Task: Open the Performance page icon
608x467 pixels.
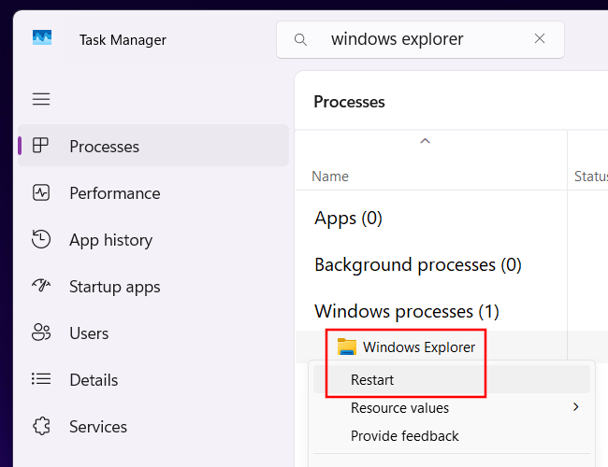Action: [x=41, y=192]
